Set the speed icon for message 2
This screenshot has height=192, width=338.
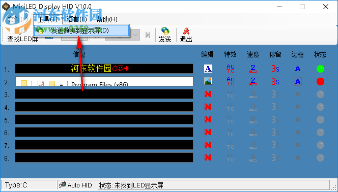pyautogui.click(x=253, y=81)
